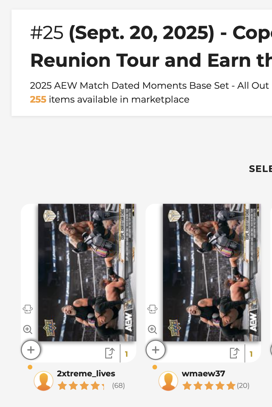Image resolution: width=272 pixels, height=407 pixels.
Task: Zoom into wmaew37's card image
Action: (152, 329)
